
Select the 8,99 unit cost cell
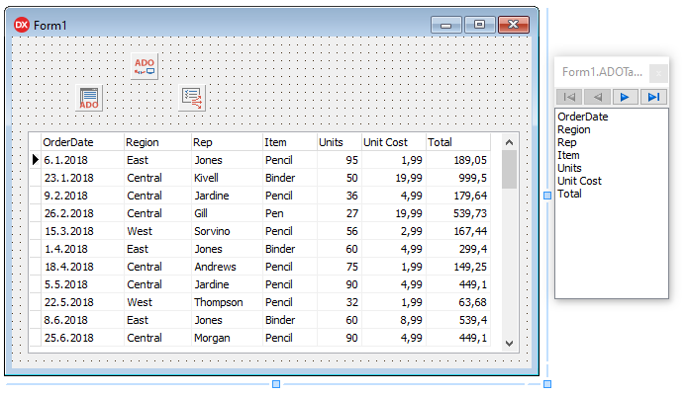(394, 320)
